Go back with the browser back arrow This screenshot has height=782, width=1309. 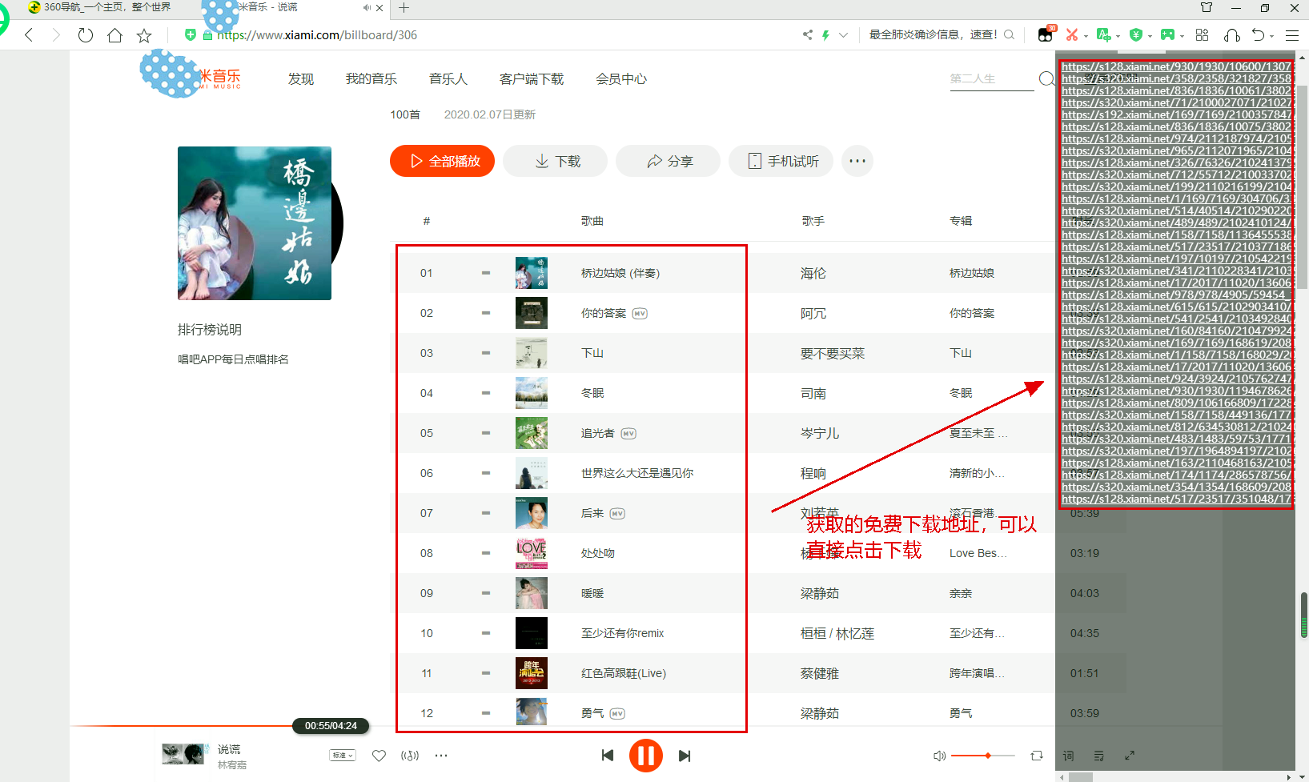[29, 35]
